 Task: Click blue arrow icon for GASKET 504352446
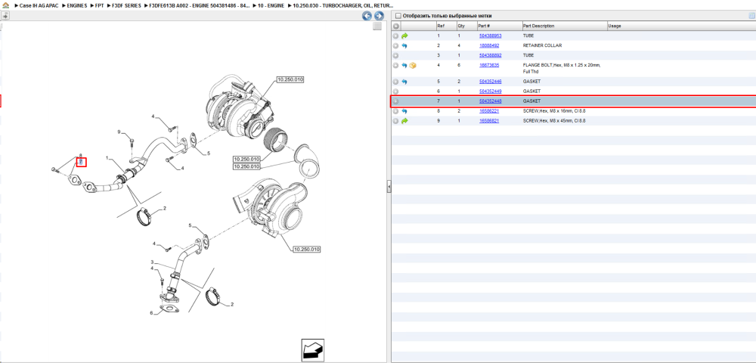[x=404, y=82]
